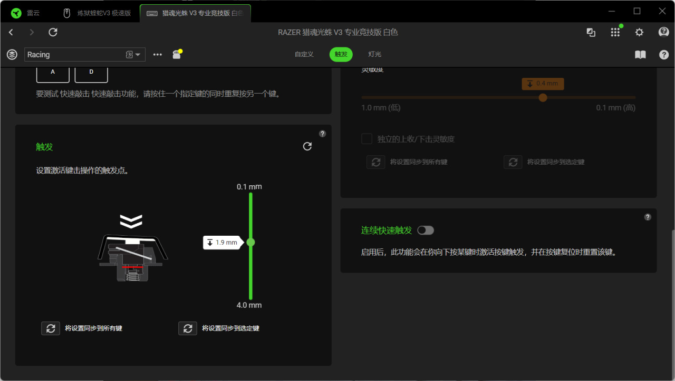Click the onboard memory icon
The image size is (675, 381).
(x=177, y=54)
